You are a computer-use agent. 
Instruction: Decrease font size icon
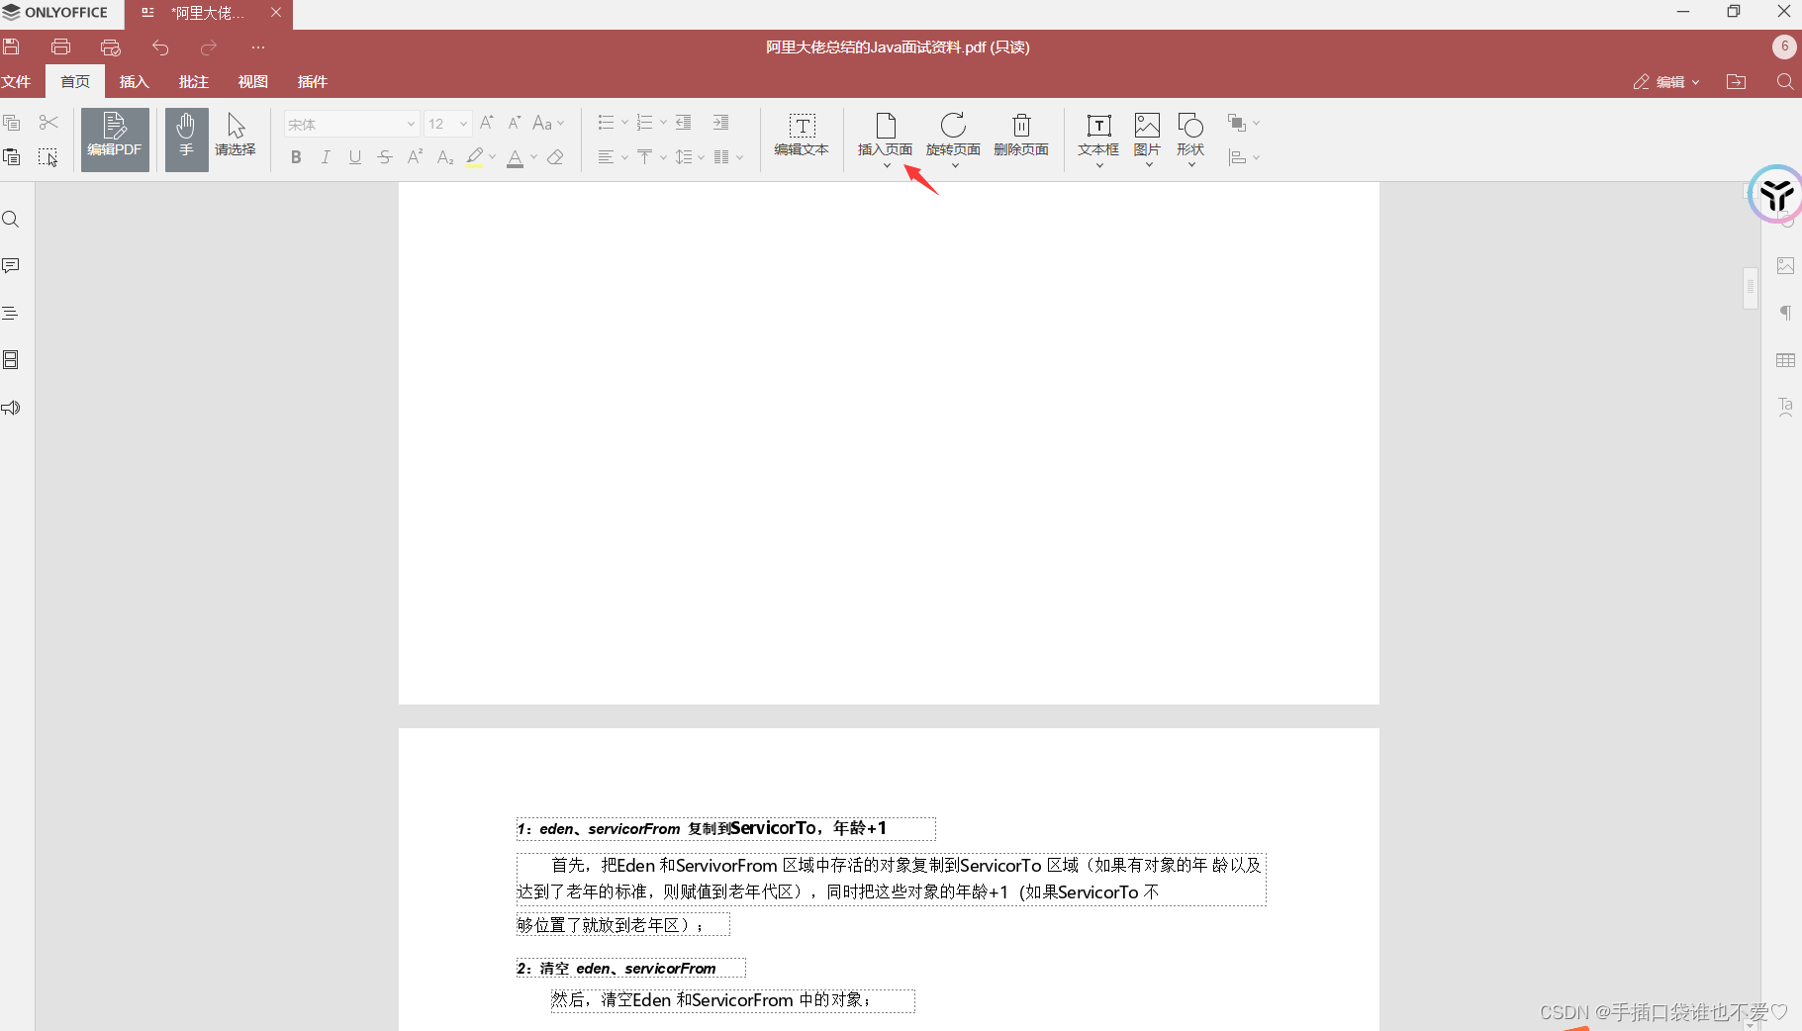[515, 123]
